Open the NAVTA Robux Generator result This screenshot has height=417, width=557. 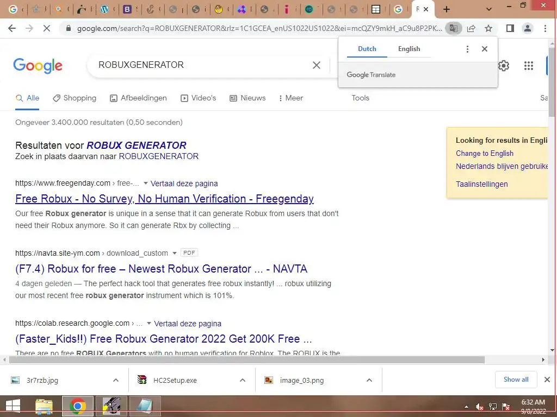click(161, 269)
